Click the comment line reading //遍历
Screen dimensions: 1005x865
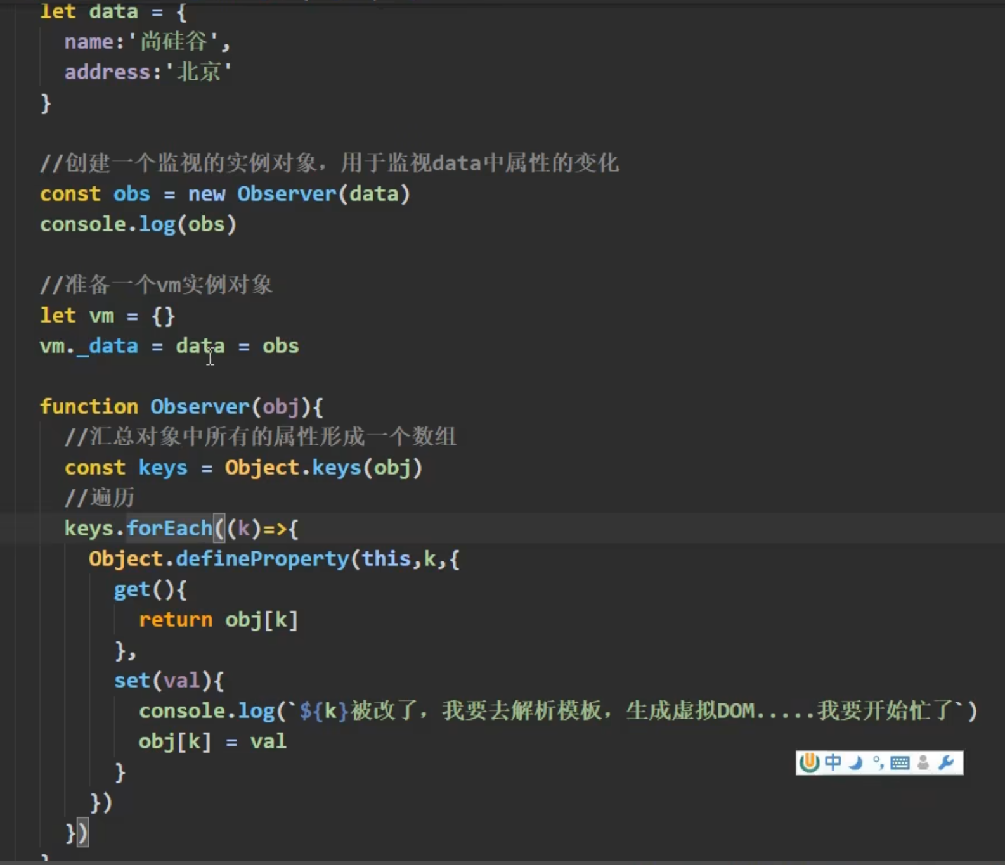tap(100, 498)
